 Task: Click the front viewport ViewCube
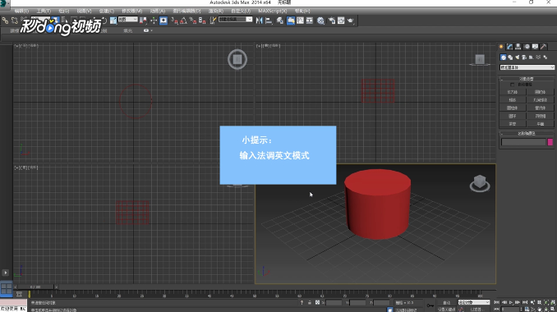(x=480, y=60)
